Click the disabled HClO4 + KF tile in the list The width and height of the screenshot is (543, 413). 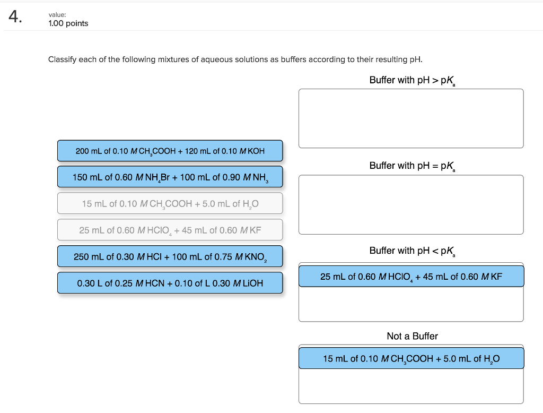(x=170, y=230)
